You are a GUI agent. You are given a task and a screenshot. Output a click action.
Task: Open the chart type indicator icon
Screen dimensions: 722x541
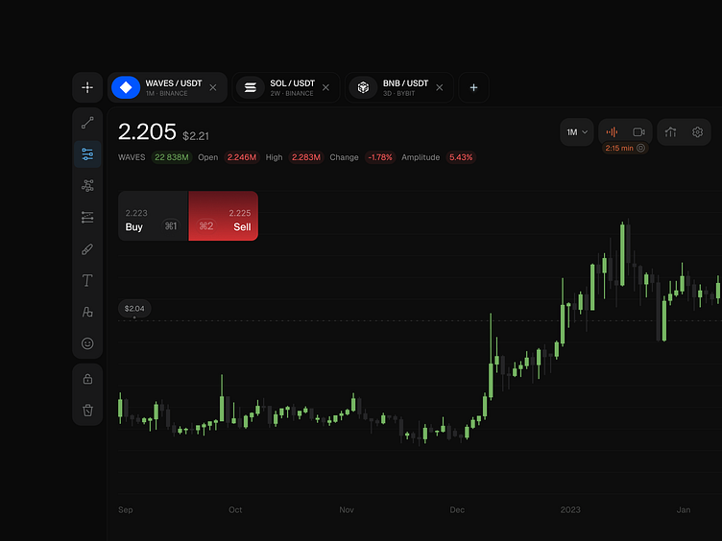670,132
